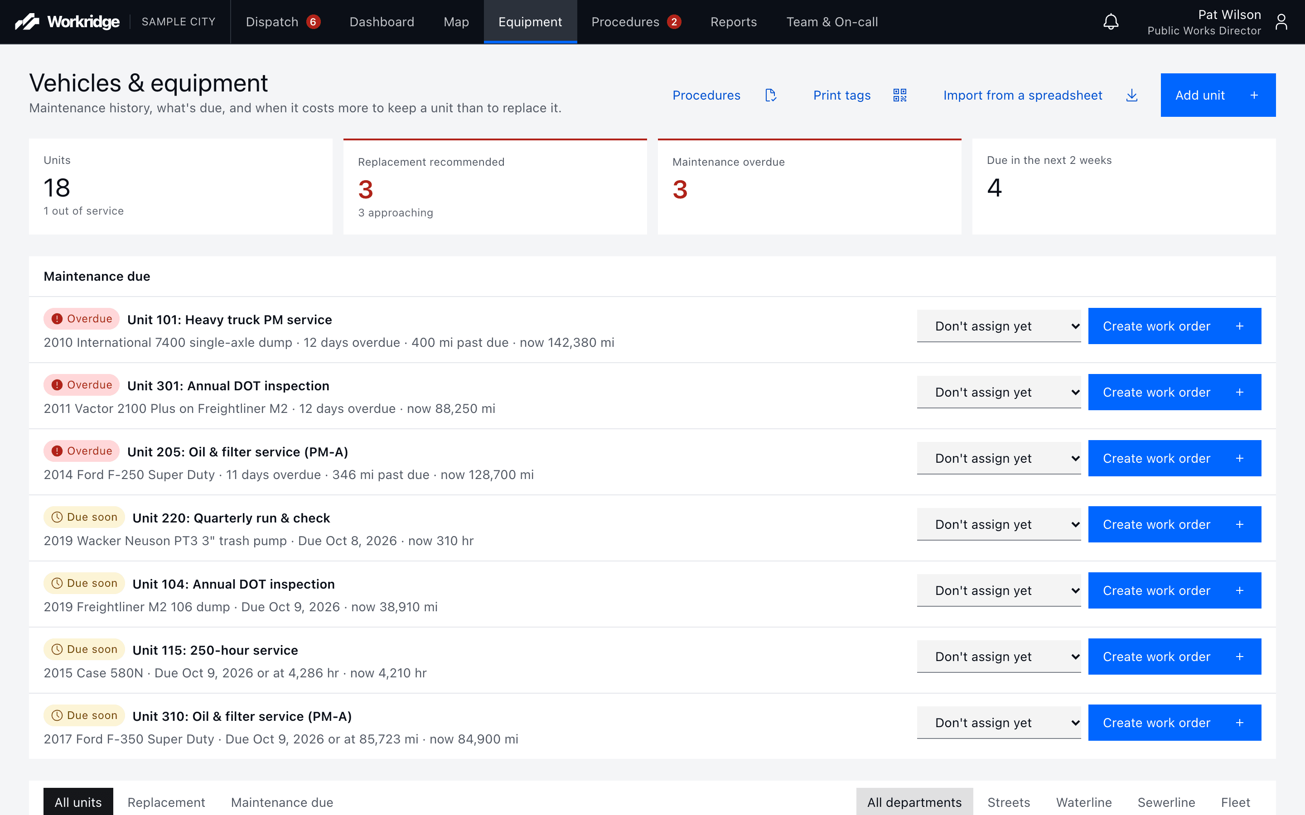Click plus icon on Unit 205 work order
The height and width of the screenshot is (815, 1305).
tap(1240, 458)
